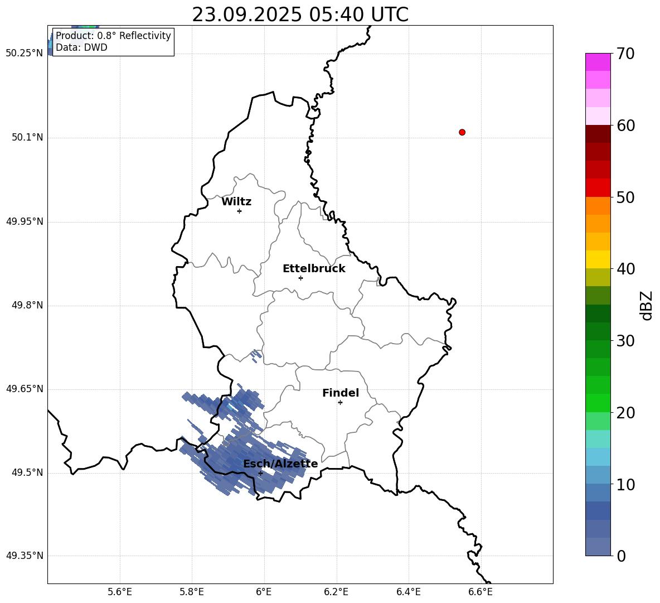Click the 49.95°N latitude label

click(x=25, y=221)
